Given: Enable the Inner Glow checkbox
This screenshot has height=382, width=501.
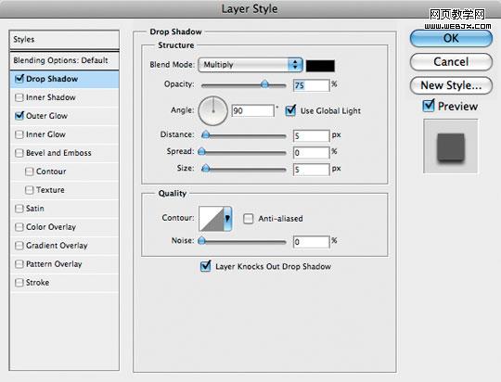Looking at the screenshot, I should tap(19, 134).
